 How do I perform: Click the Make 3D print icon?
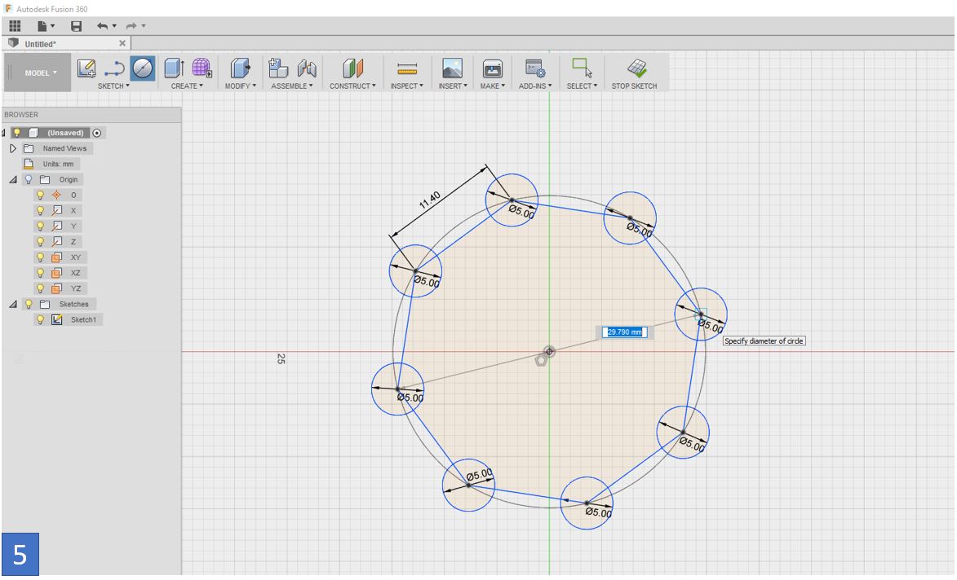(x=493, y=68)
